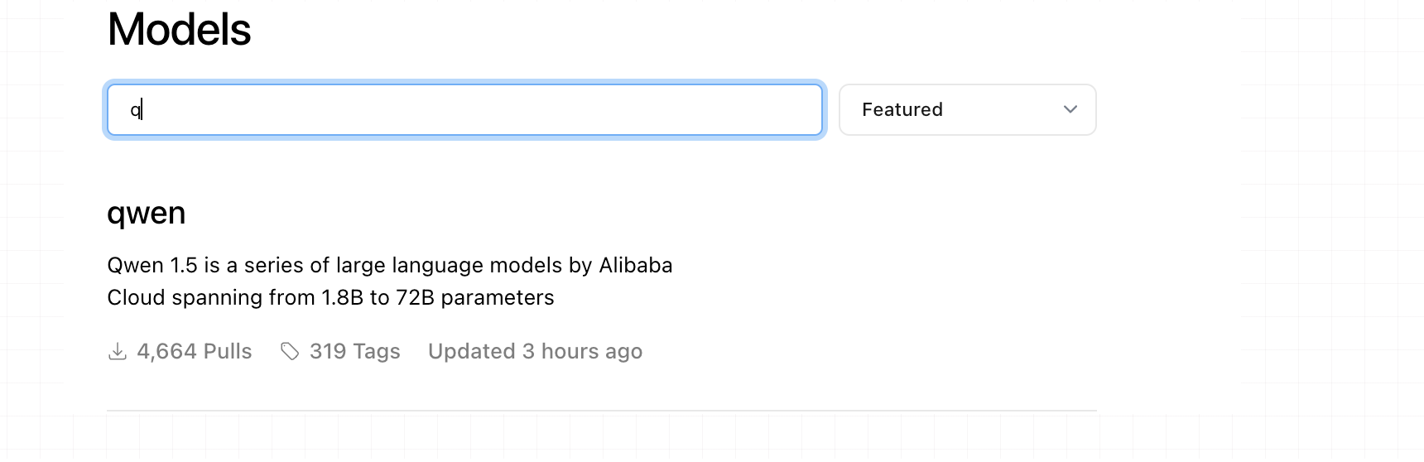Screen dimensions: 1424x462
Task: Click the Updated 3 hours ago text
Action: (535, 352)
